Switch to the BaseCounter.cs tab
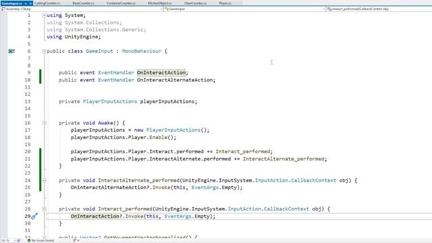The width and height of the screenshot is (432, 243). (83, 3)
